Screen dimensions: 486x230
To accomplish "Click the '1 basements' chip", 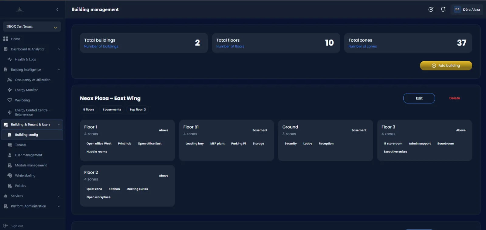I will click(x=112, y=109).
